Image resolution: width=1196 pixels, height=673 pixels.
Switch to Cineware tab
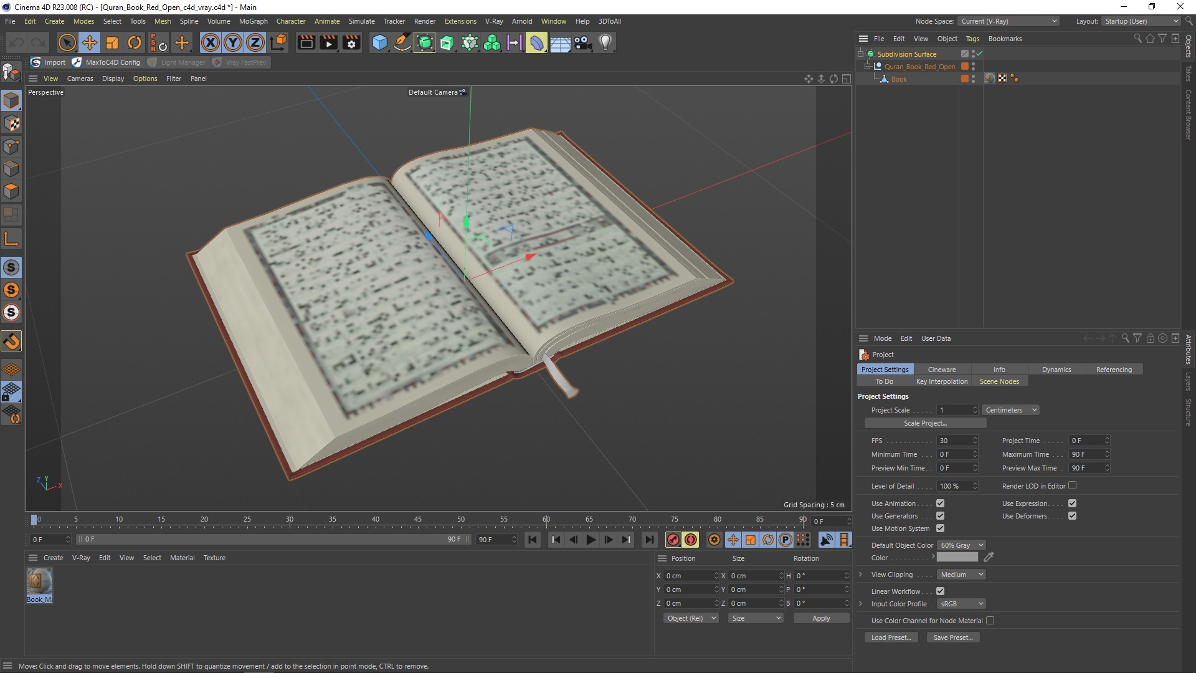tap(941, 369)
